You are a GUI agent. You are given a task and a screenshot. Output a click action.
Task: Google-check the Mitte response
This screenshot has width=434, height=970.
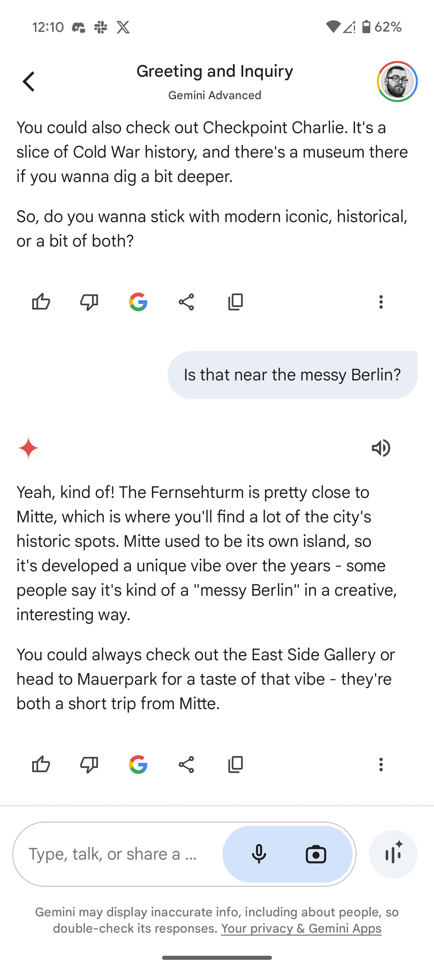pos(138,765)
